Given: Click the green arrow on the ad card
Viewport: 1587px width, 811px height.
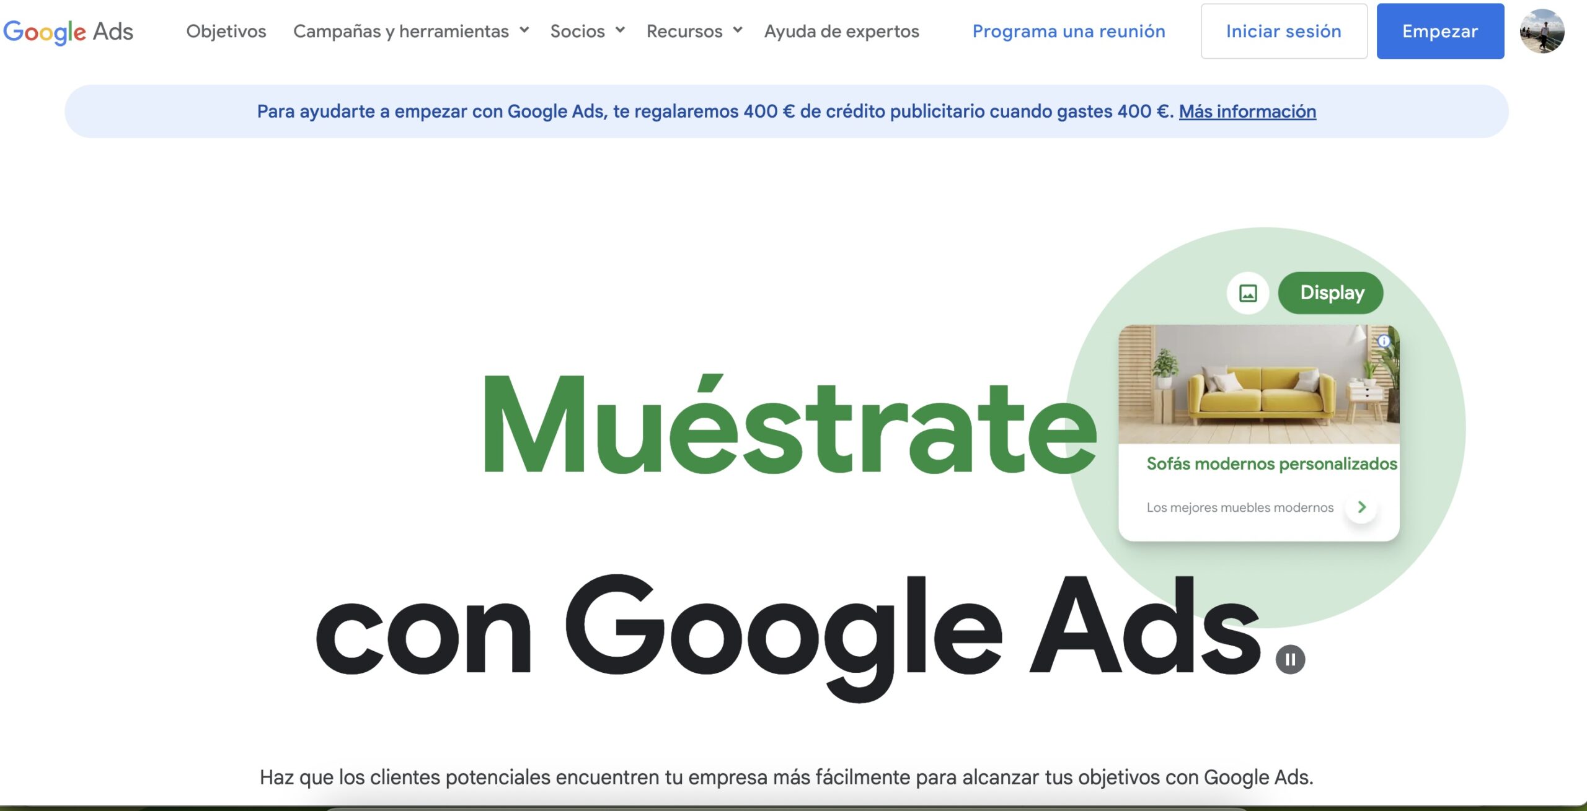Looking at the screenshot, I should pyautogui.click(x=1362, y=507).
